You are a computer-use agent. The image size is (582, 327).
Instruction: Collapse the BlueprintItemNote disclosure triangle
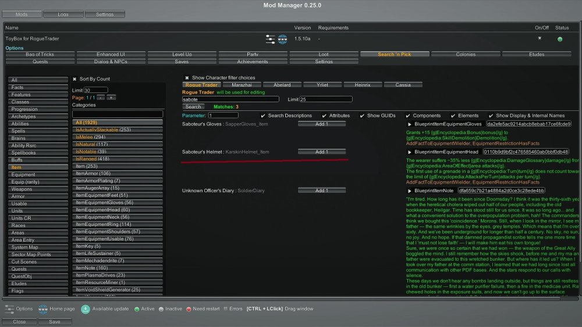tap(410, 191)
